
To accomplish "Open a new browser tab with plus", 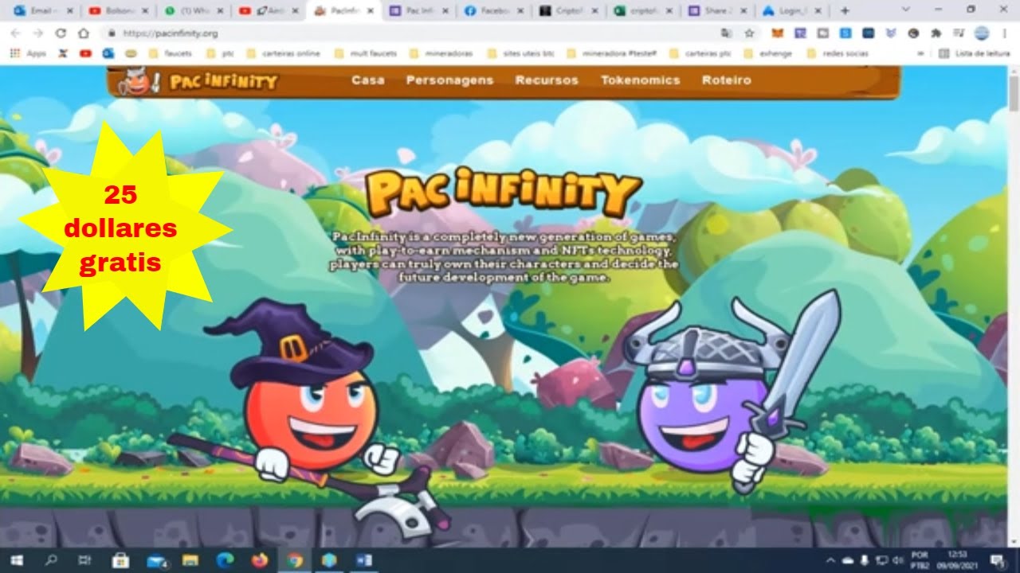I will (x=845, y=10).
